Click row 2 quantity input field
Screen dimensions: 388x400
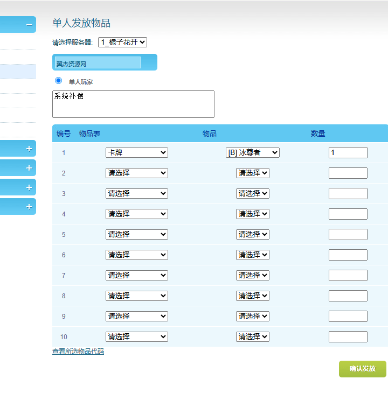coord(348,173)
